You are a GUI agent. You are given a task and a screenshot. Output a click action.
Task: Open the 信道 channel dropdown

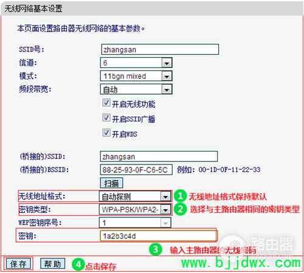point(136,62)
